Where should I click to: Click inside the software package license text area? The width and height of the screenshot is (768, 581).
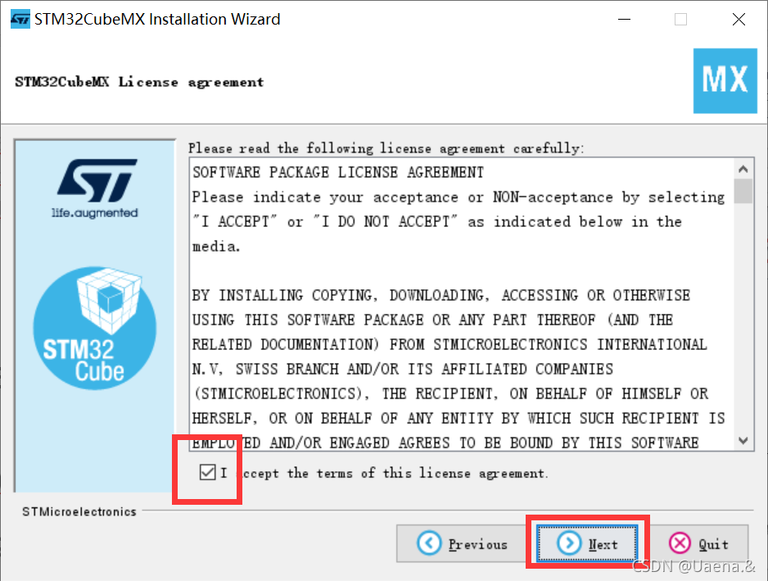coord(462,305)
